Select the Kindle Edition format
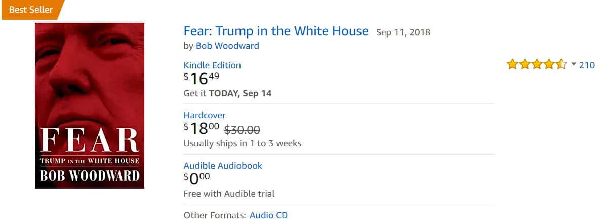 click(x=212, y=65)
